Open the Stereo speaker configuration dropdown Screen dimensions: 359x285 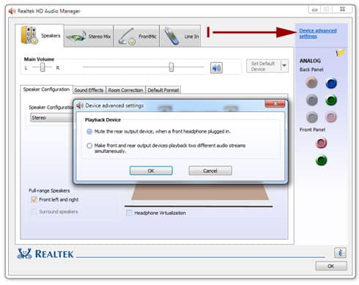click(52, 118)
